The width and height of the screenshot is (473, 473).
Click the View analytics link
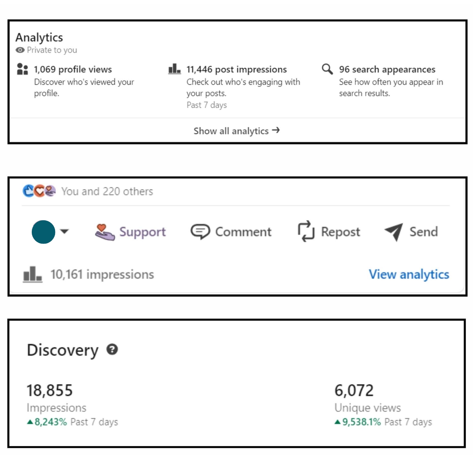point(409,274)
